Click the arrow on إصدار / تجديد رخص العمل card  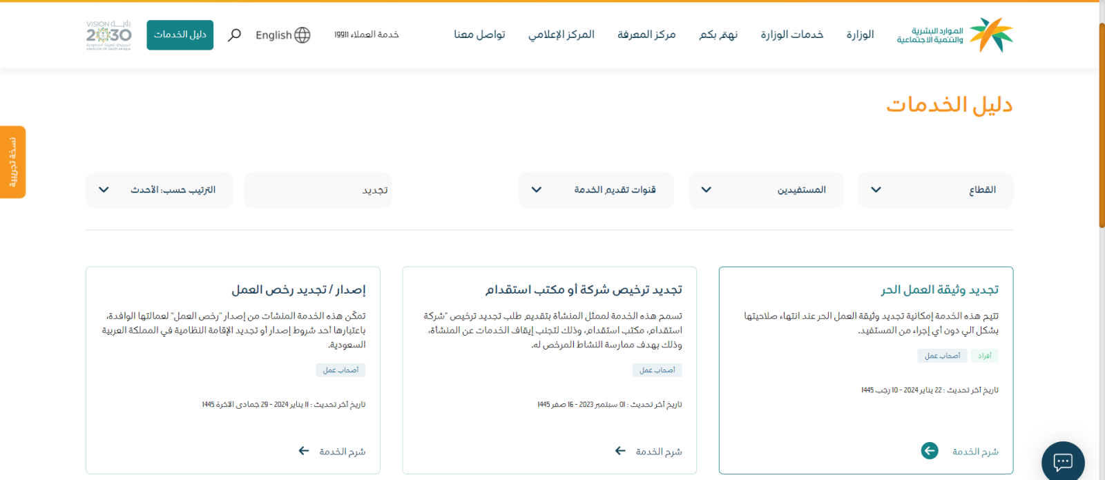pyautogui.click(x=304, y=451)
